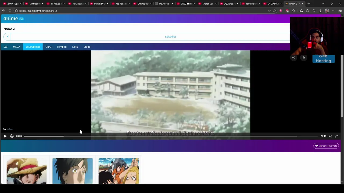
Task: Switch to the '¿Quiénes so' tab
Action: (x=230, y=4)
